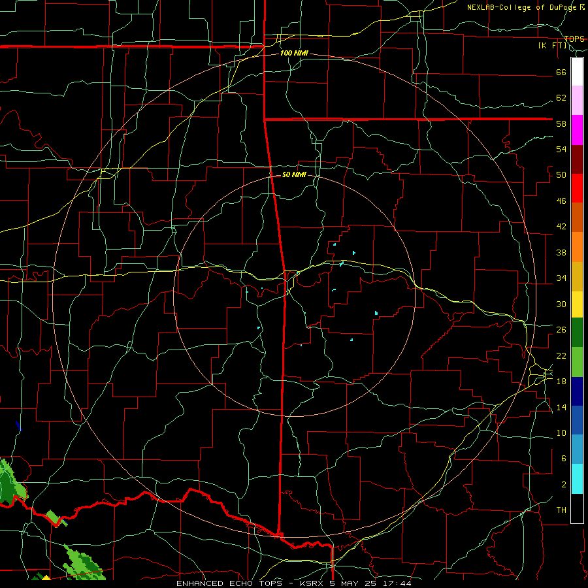Click the 100 NMI range ring label
This screenshot has height=588, width=588.
(294, 54)
